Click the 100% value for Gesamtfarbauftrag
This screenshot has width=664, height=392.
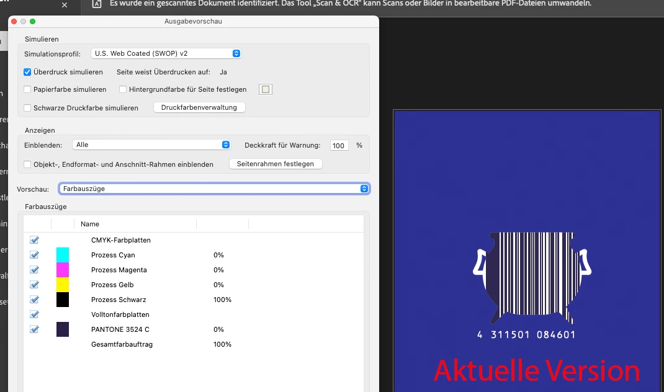click(x=222, y=344)
